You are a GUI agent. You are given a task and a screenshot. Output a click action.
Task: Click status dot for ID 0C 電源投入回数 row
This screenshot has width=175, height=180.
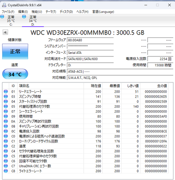(6, 131)
